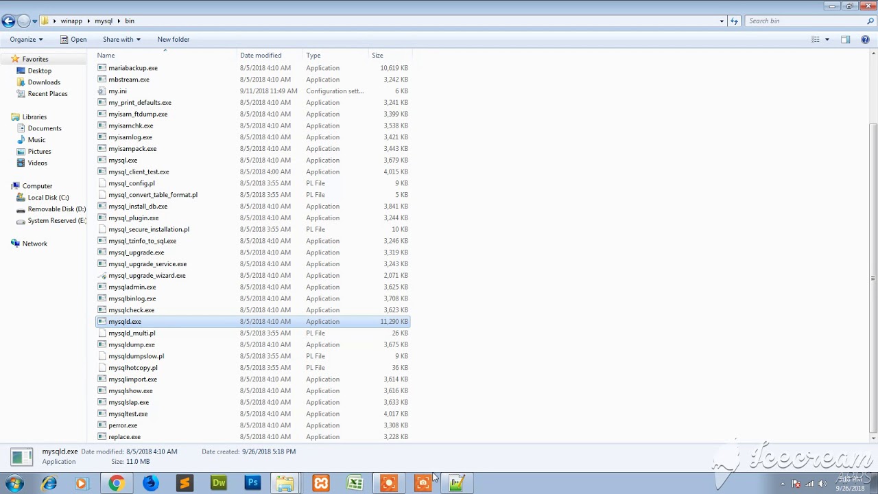Select the mysql breadcrumb in address bar

(104, 21)
